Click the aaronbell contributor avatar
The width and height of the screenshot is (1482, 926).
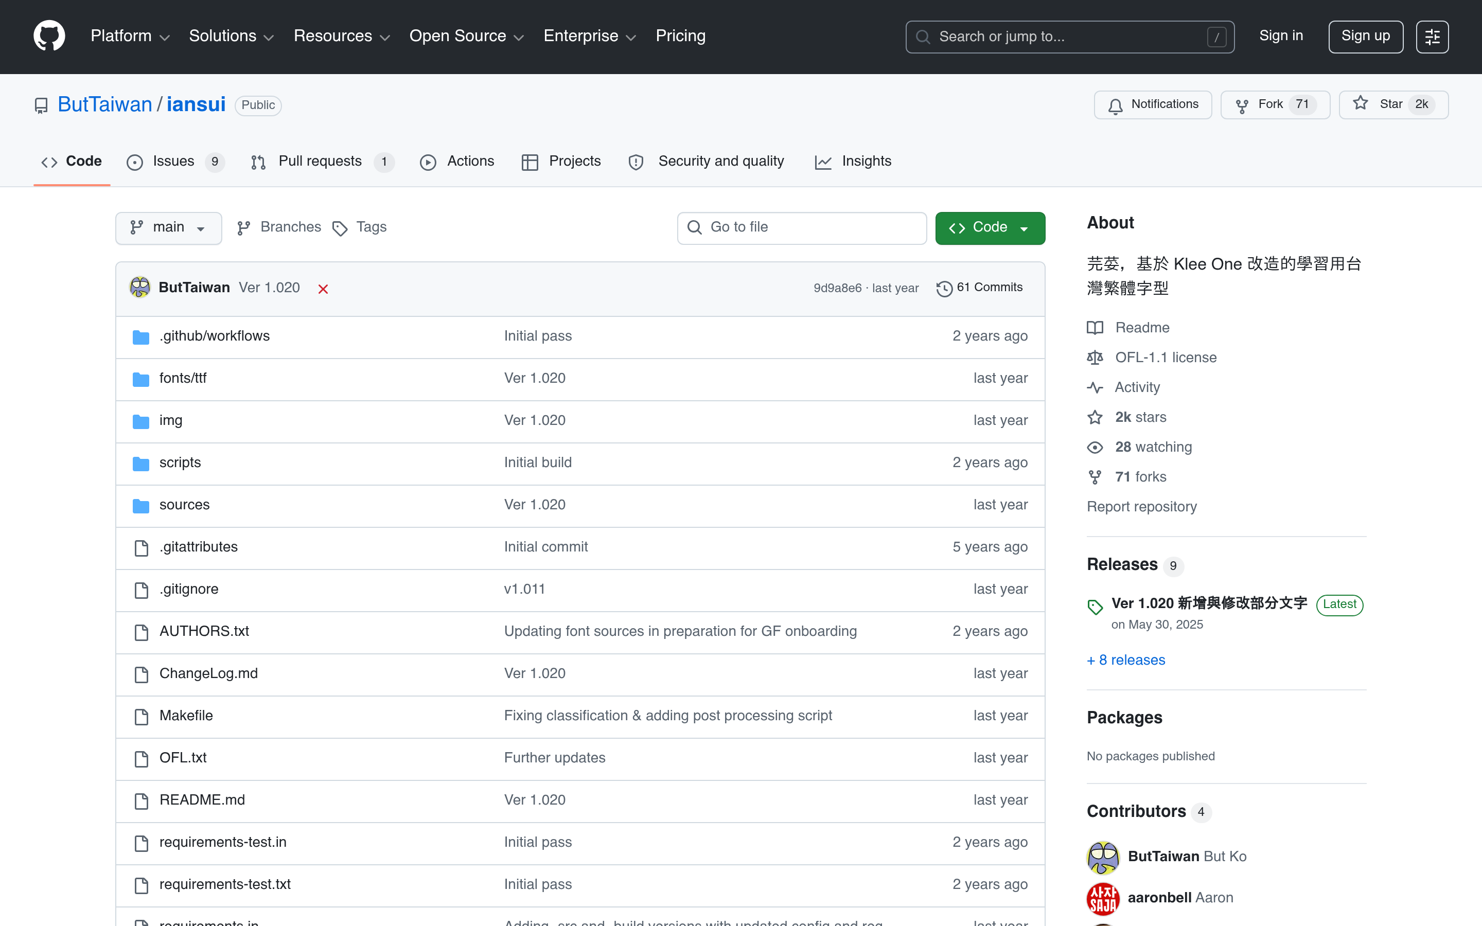1103,898
